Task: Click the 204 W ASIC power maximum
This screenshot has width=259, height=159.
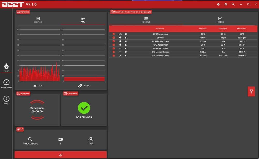Action: 242,45
